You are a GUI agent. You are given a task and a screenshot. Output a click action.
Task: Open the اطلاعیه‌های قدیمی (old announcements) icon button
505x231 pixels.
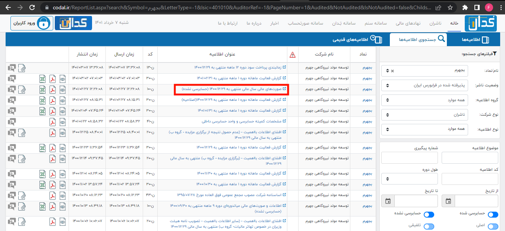tap(377, 39)
